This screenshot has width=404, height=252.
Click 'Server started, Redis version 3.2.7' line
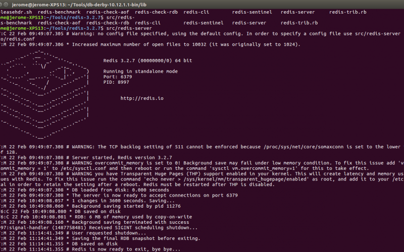pos(122,158)
